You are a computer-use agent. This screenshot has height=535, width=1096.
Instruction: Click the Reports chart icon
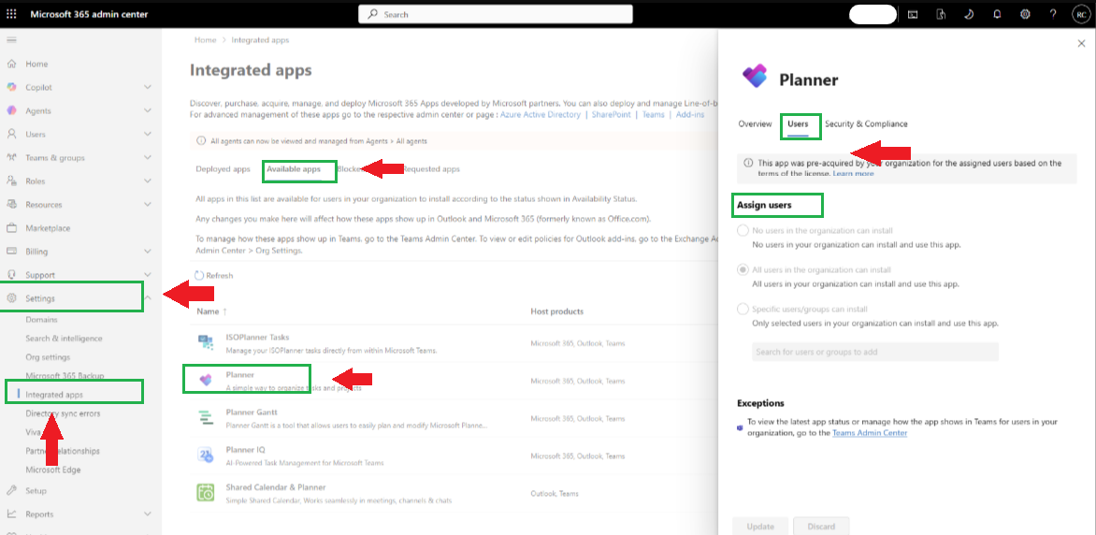[11, 514]
